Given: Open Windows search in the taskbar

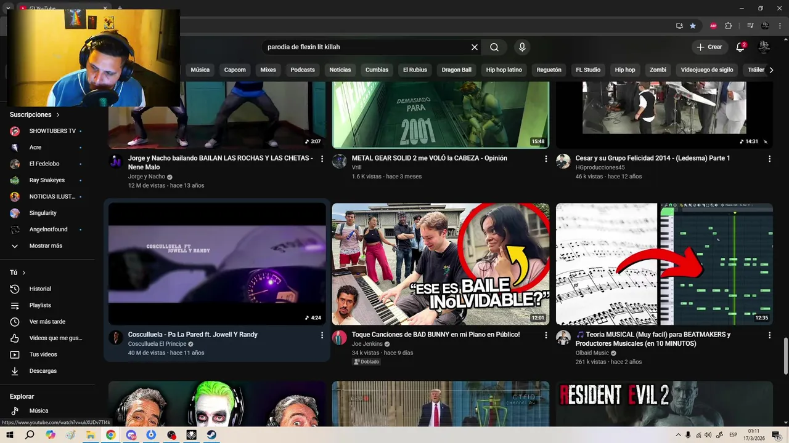Looking at the screenshot, I should (x=30, y=435).
